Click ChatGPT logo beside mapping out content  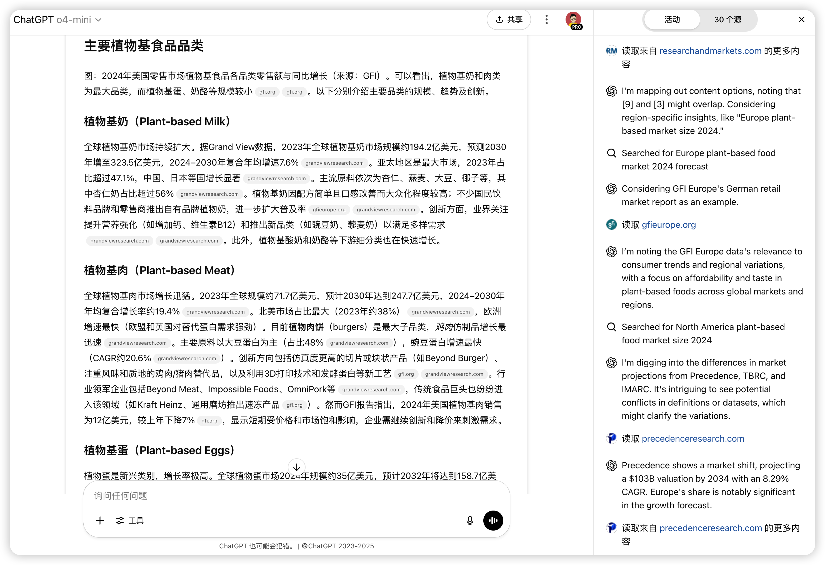[x=611, y=91]
